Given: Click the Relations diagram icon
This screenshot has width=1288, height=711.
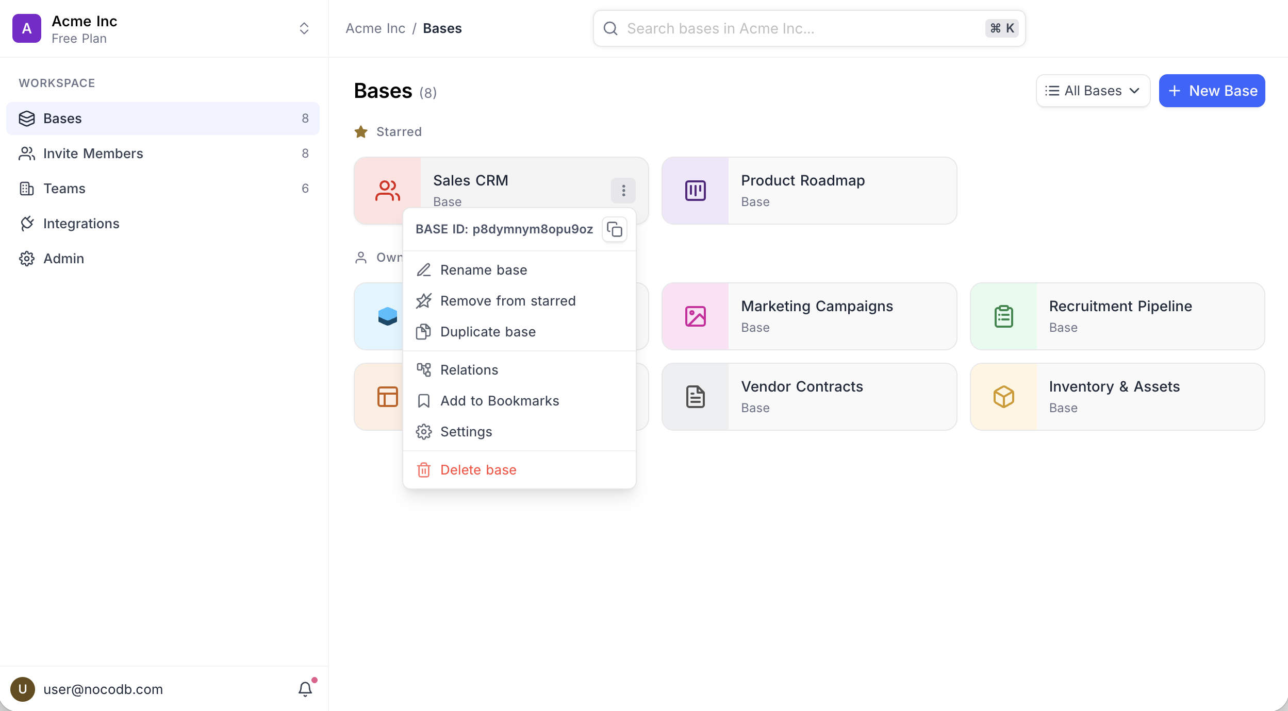Looking at the screenshot, I should pyautogui.click(x=424, y=370).
